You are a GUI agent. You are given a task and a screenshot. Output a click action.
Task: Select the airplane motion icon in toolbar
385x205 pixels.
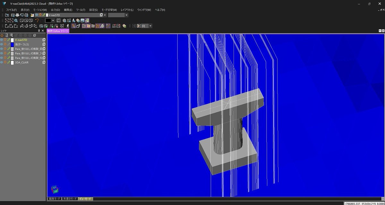(x=69, y=20)
